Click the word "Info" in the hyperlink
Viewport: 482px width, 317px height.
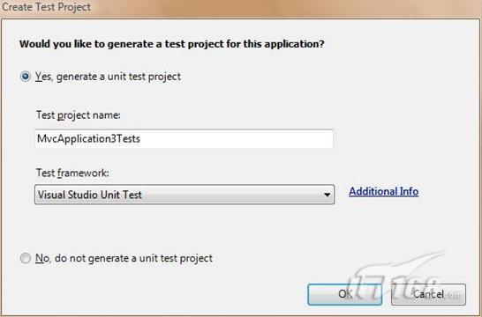pos(409,192)
